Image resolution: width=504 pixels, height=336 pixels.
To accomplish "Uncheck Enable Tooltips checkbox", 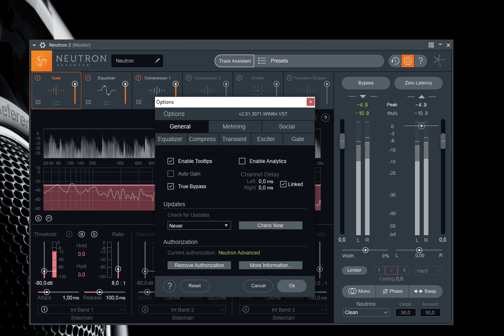I will click(x=171, y=161).
